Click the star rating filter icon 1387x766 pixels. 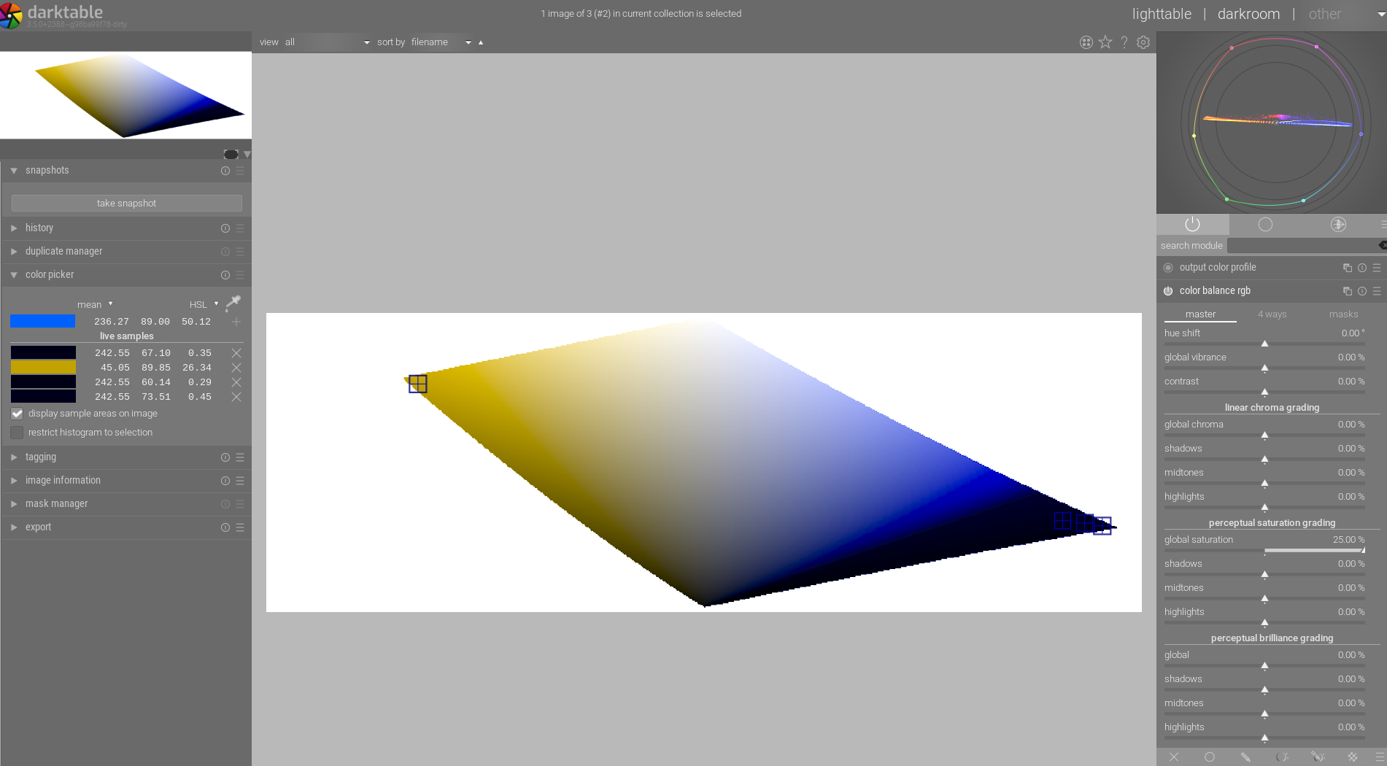pos(1105,42)
